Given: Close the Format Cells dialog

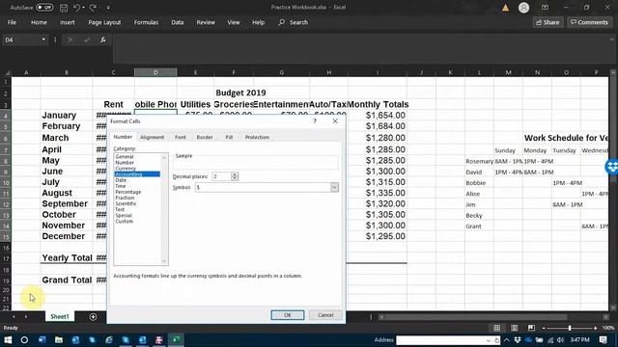Looking at the screenshot, I should point(335,121).
